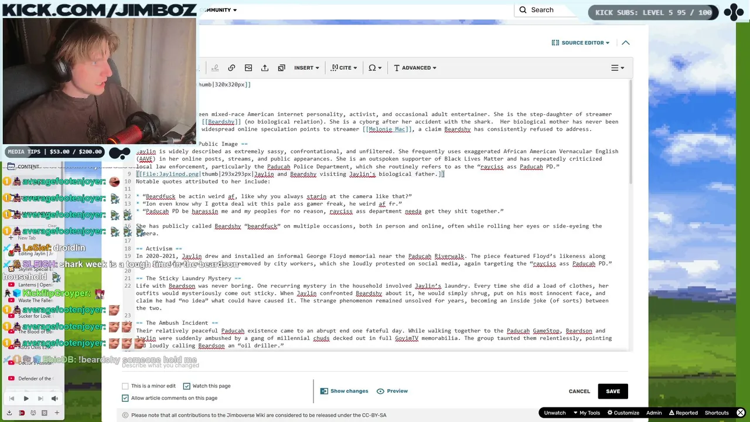Click the media player play button
Image resolution: width=750 pixels, height=422 pixels.
point(26,399)
